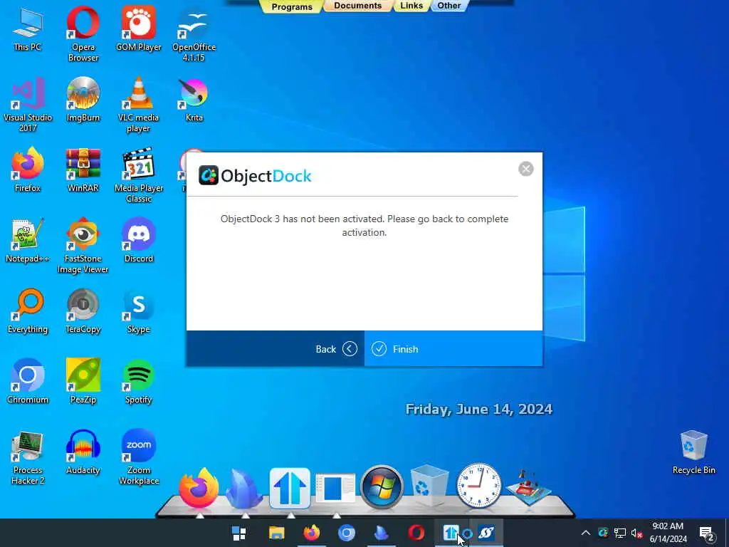Open This PC desktop icon
This screenshot has height=547, width=729.
tap(28, 29)
